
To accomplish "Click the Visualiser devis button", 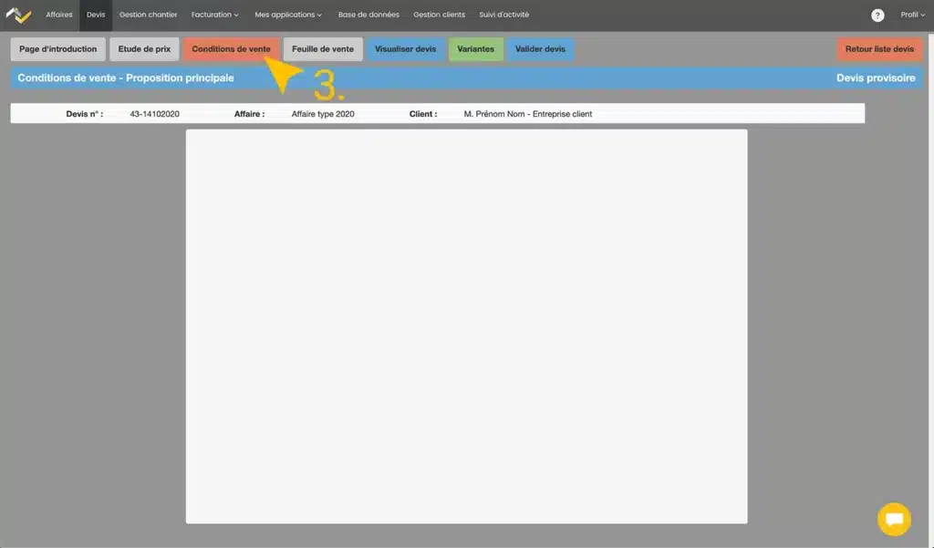I will point(406,49).
